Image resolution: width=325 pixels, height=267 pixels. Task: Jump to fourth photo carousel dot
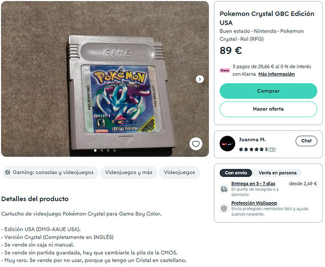(x=115, y=151)
